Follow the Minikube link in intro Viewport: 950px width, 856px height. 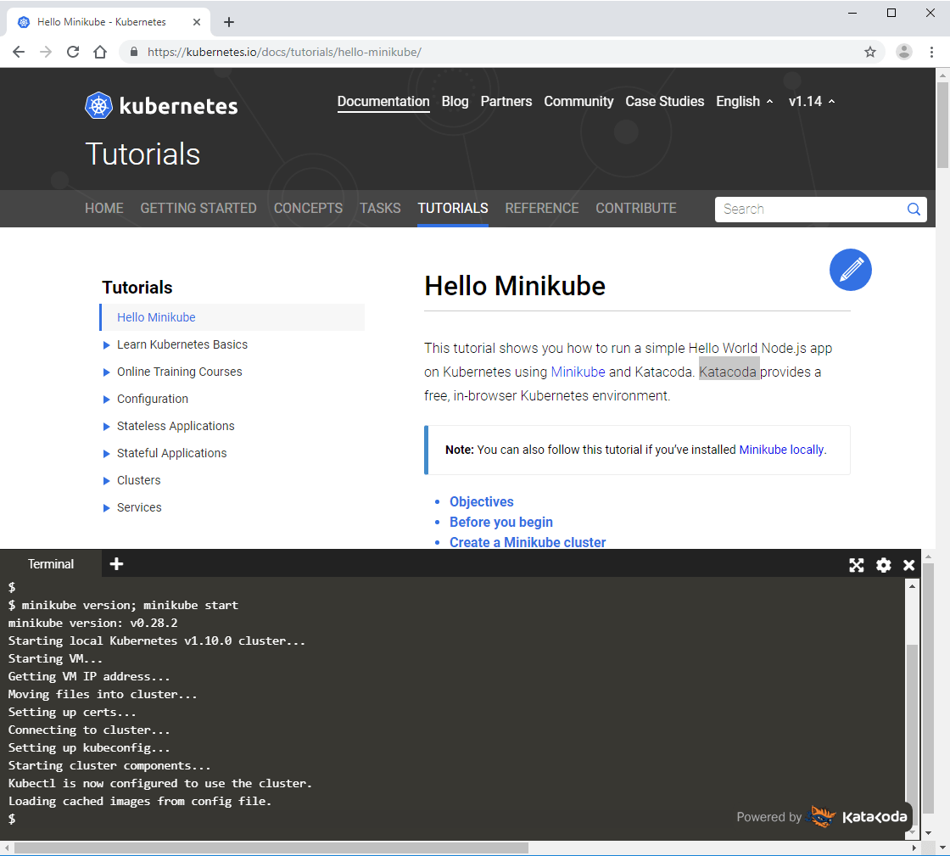tap(578, 372)
